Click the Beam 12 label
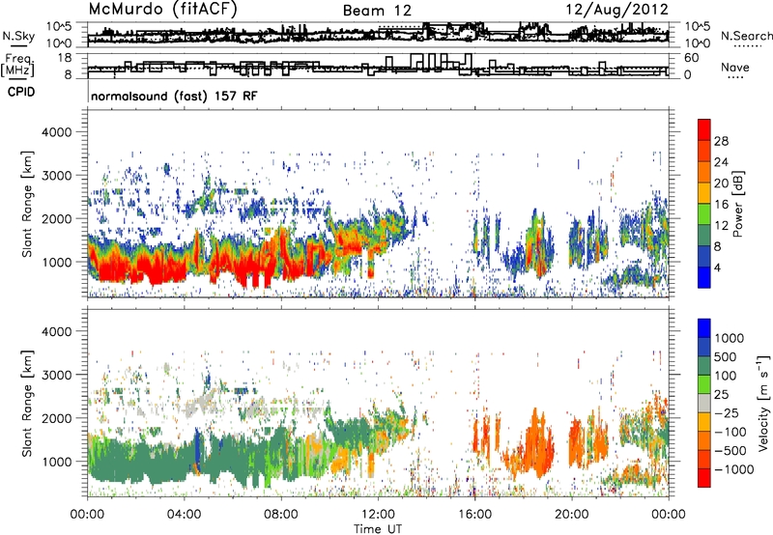This screenshot has width=773, height=535. [377, 11]
